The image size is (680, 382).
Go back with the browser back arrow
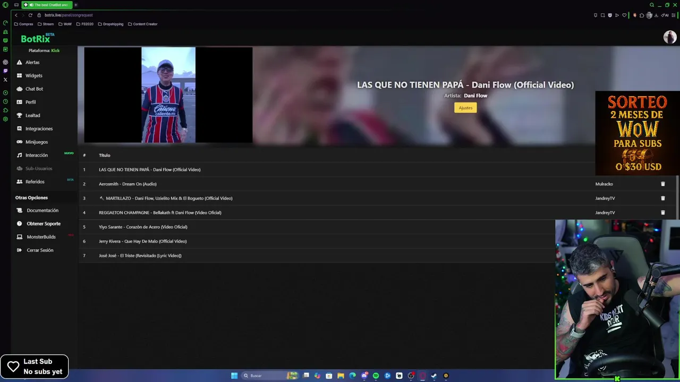[16, 15]
